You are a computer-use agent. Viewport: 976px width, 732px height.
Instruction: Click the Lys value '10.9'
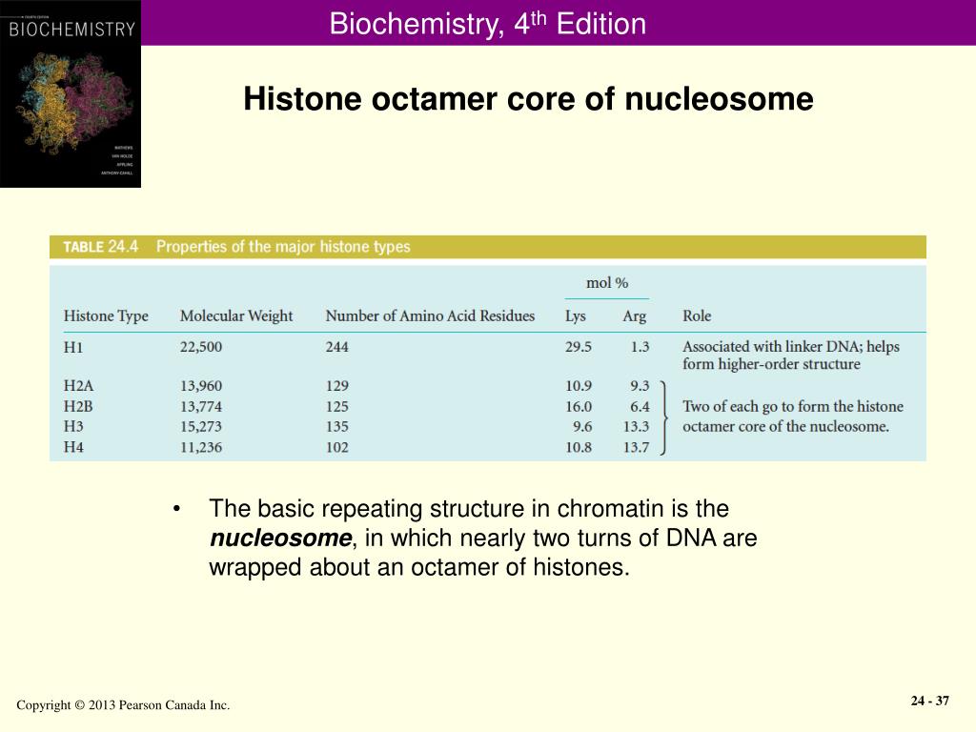pyautogui.click(x=579, y=386)
